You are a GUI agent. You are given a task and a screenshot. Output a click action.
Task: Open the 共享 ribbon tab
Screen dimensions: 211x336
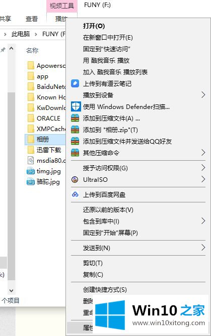pos(6,19)
